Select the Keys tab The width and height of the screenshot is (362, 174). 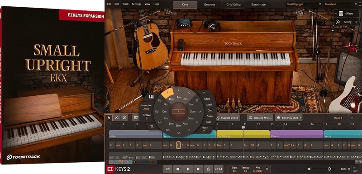[x=185, y=5]
